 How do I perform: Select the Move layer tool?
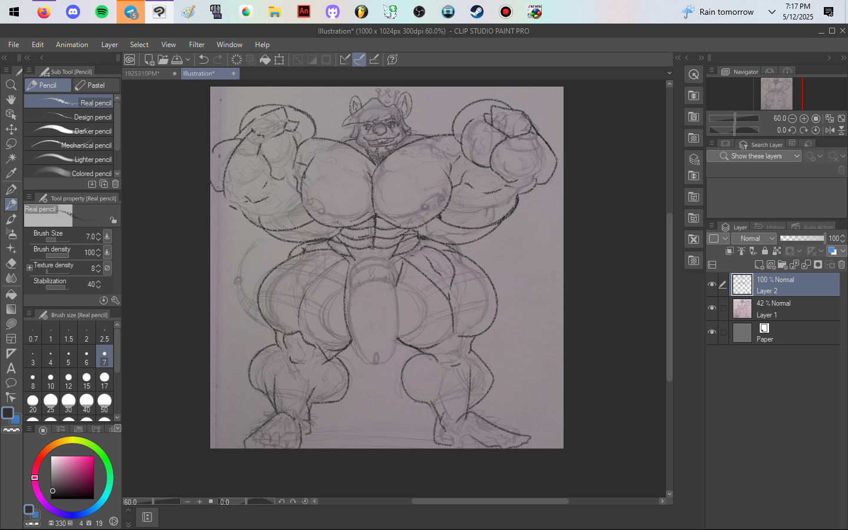11,129
